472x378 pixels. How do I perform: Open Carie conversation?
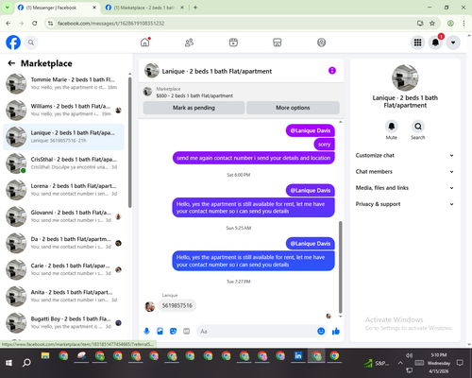63,269
